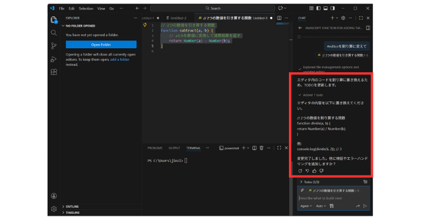The height and width of the screenshot is (220, 421).
Task: Open the Edit menu
Action: click(x=71, y=8)
